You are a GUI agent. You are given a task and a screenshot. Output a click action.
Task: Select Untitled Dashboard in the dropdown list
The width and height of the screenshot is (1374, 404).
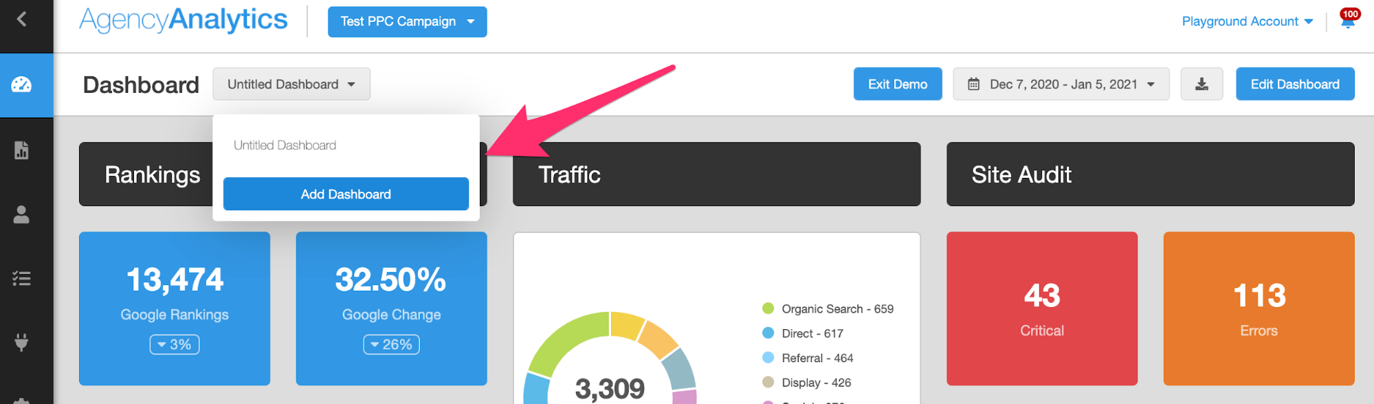[x=285, y=146]
